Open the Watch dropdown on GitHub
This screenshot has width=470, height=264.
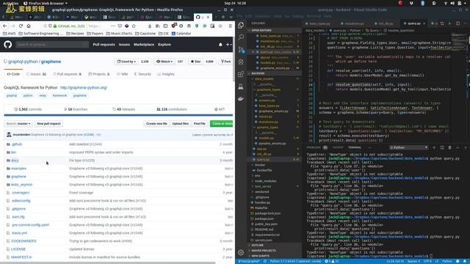click(x=164, y=62)
